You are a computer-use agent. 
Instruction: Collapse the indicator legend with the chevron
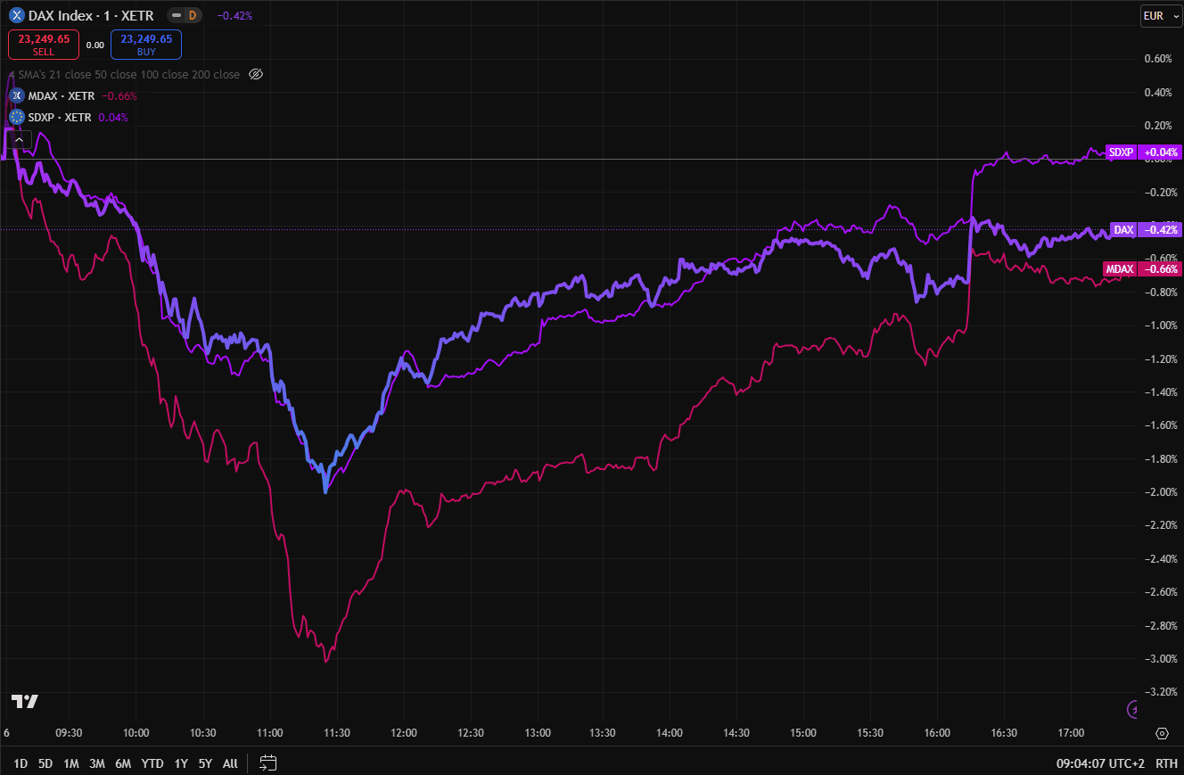point(20,139)
